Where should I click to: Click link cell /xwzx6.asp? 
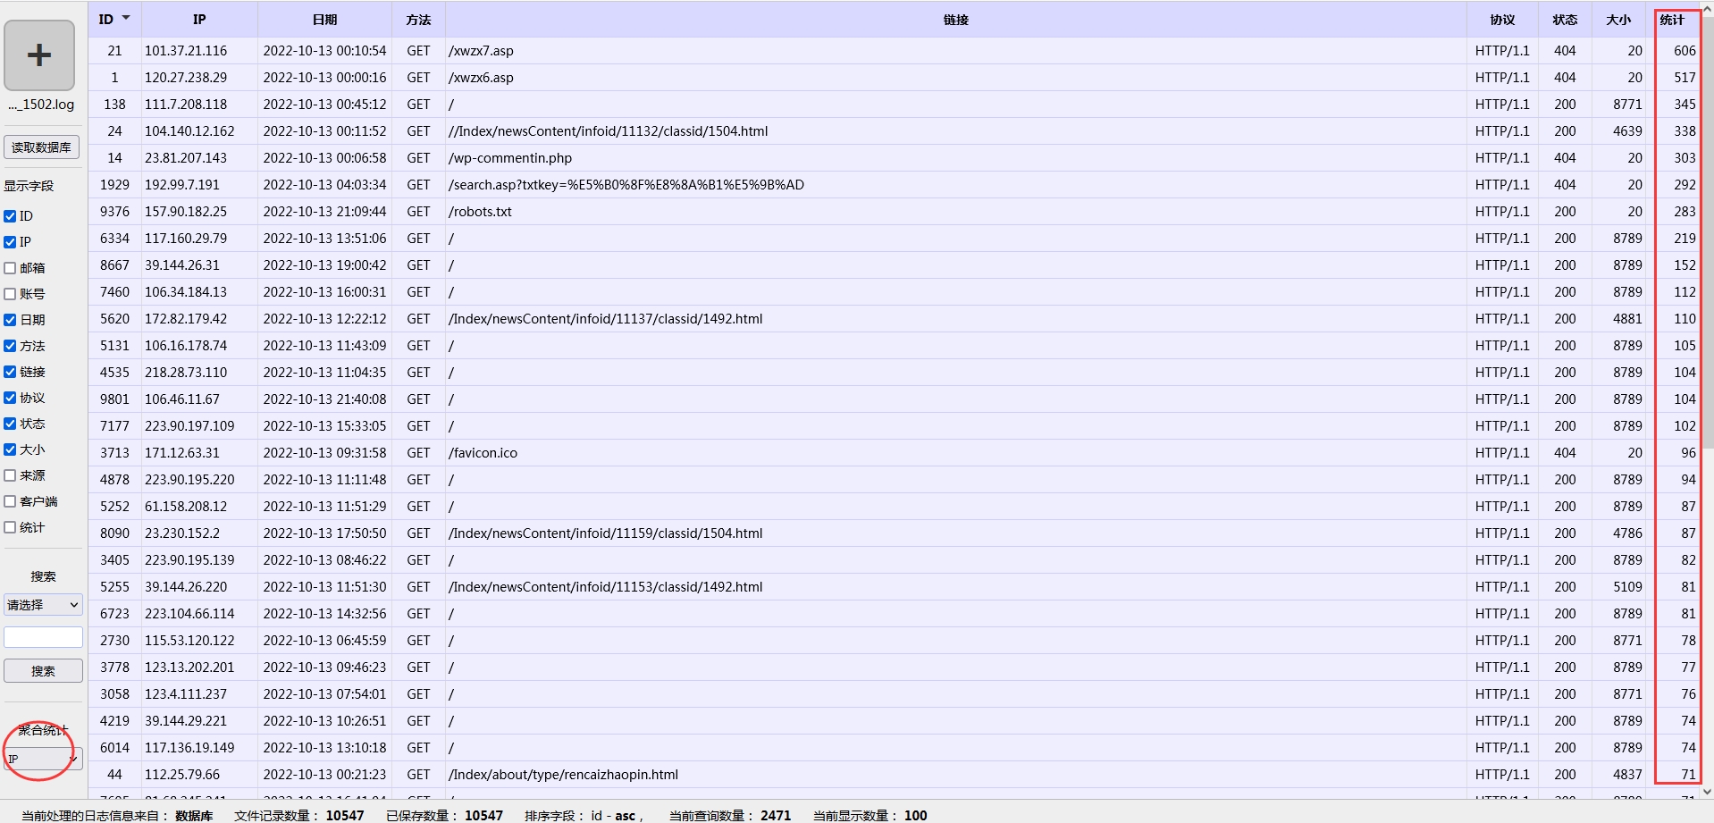coord(481,78)
